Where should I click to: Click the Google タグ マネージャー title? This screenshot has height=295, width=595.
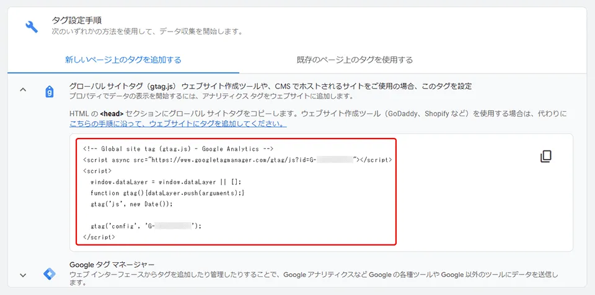(x=112, y=264)
